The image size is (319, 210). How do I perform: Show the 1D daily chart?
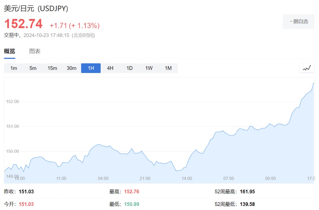[130, 68]
